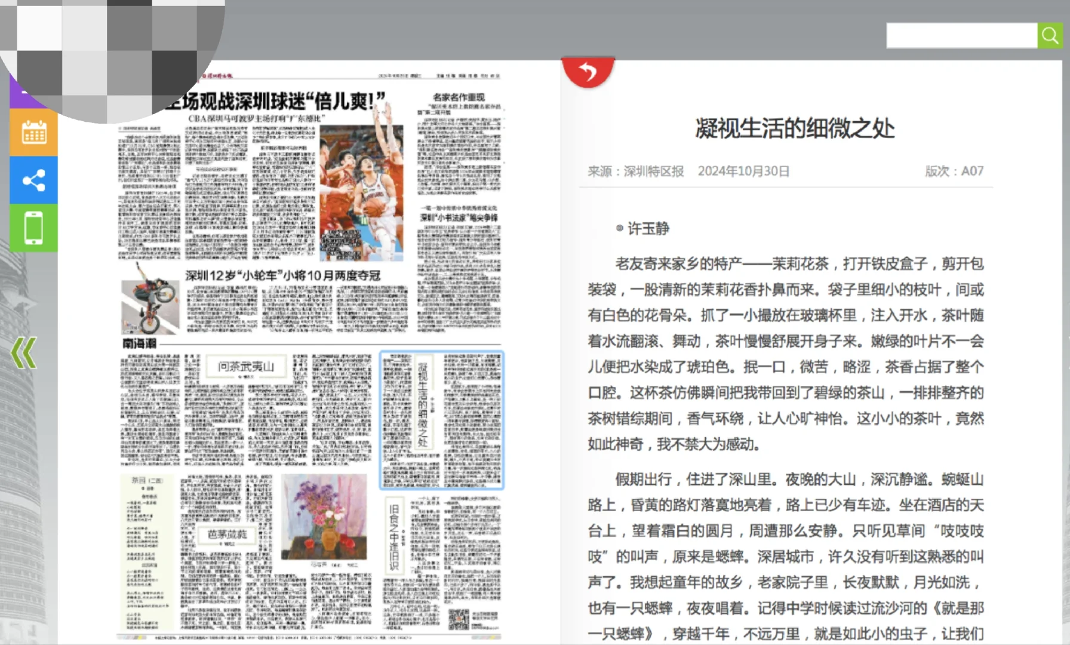Click the author name 许玉静
The image size is (1070, 645).
[x=648, y=229]
